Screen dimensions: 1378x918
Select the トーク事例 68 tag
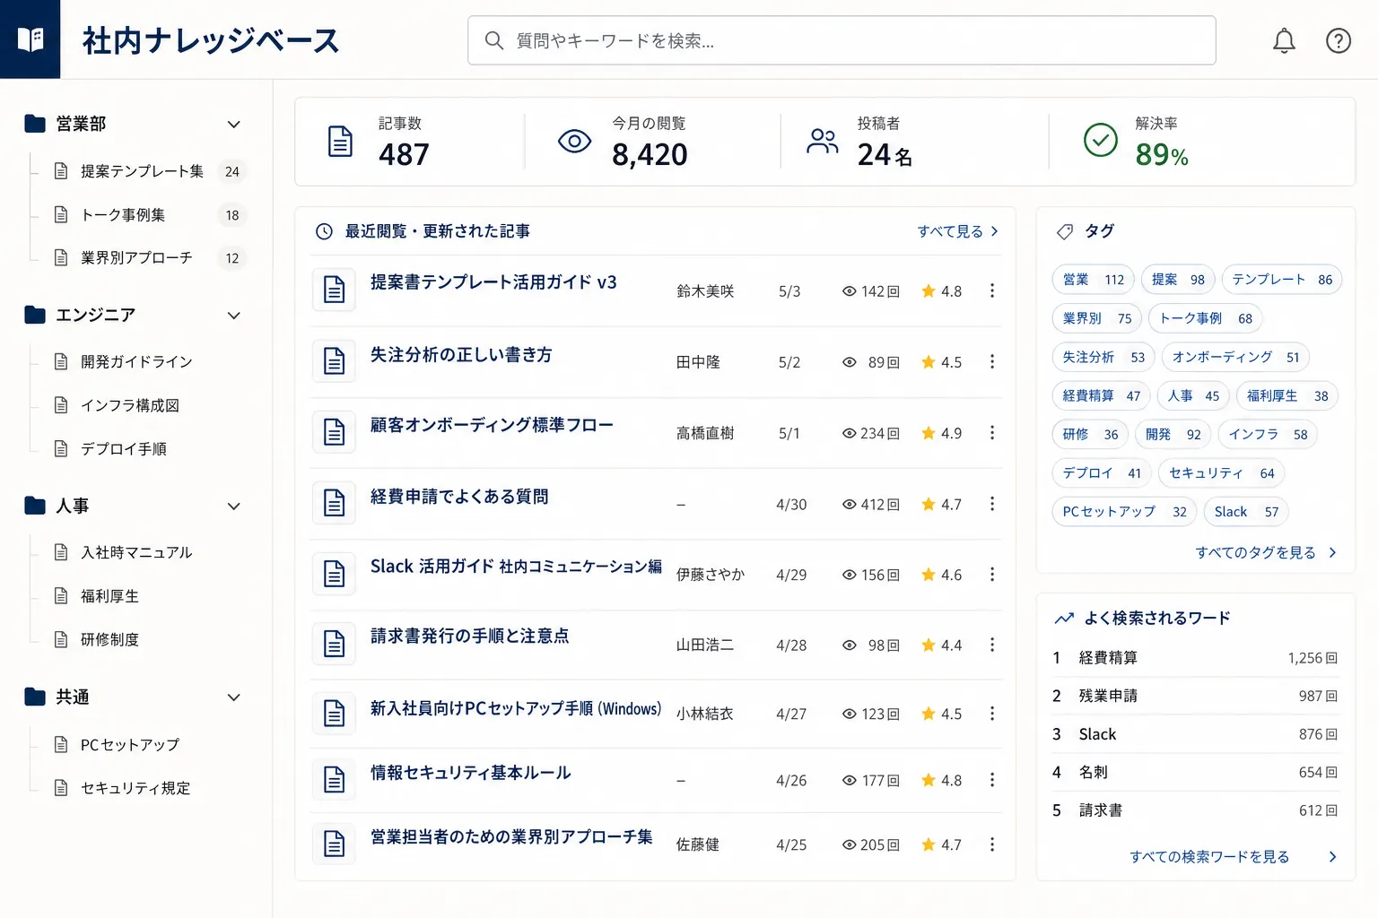(x=1206, y=318)
